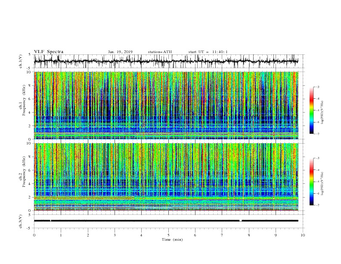
Task: Click the ch.2 color bar "log(PSD)(V²/Hz)" label
Action: (322, 184)
